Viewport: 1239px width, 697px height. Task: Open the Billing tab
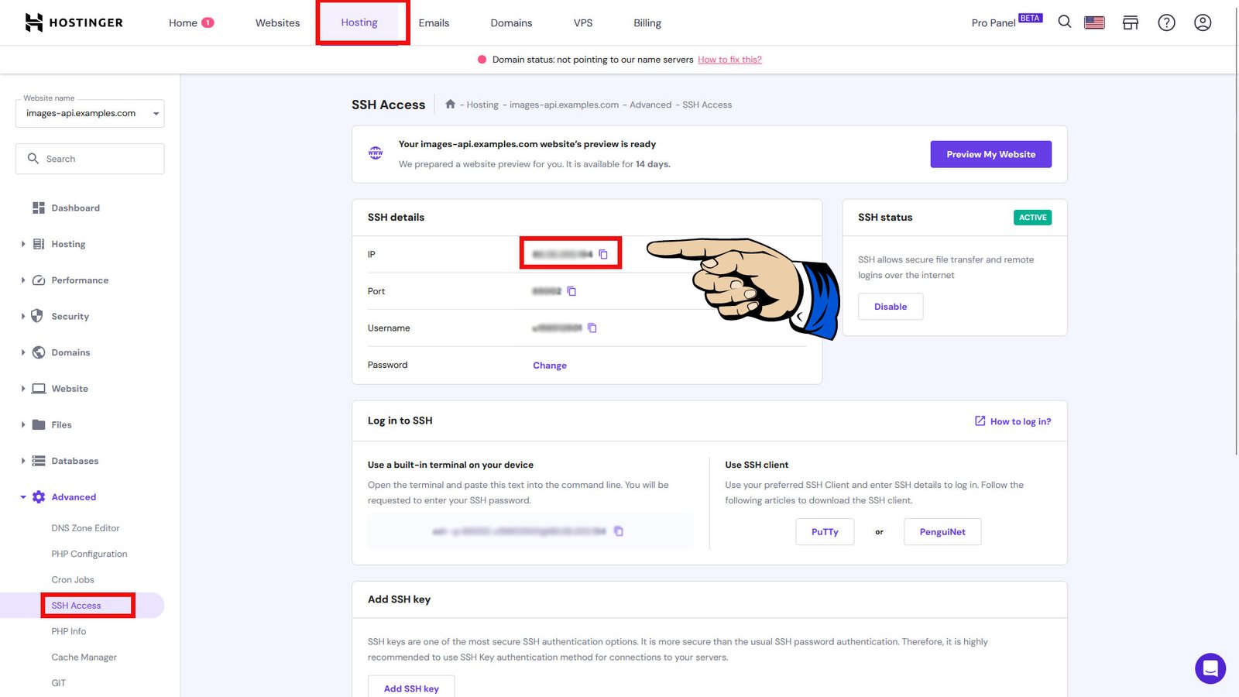tap(647, 23)
